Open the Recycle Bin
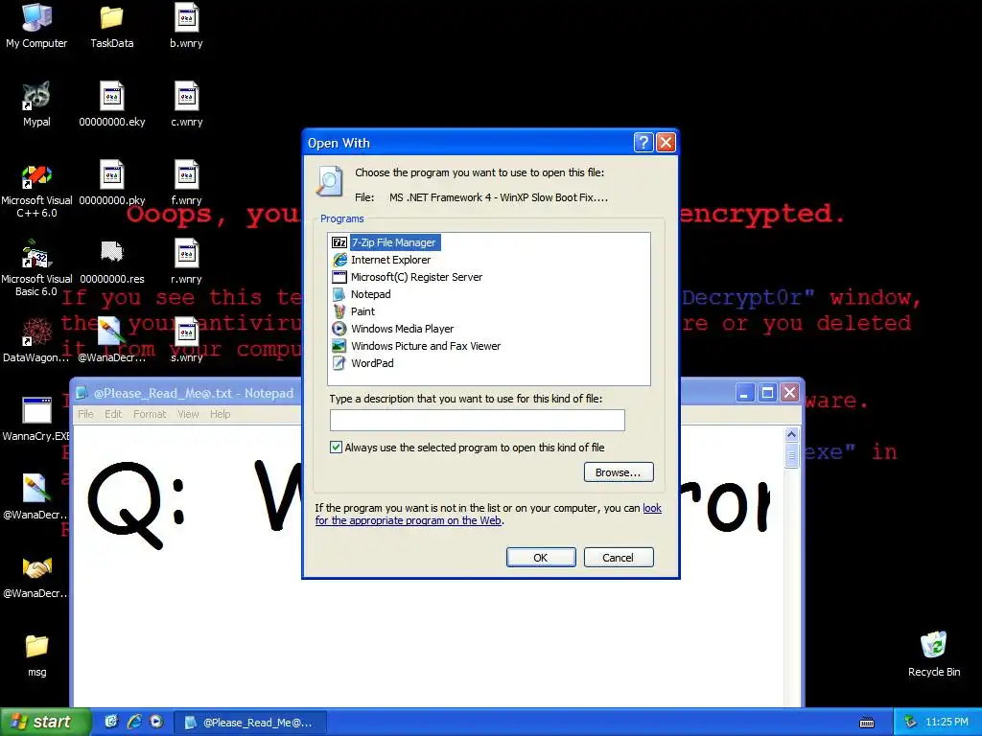982x736 pixels. 934,654
